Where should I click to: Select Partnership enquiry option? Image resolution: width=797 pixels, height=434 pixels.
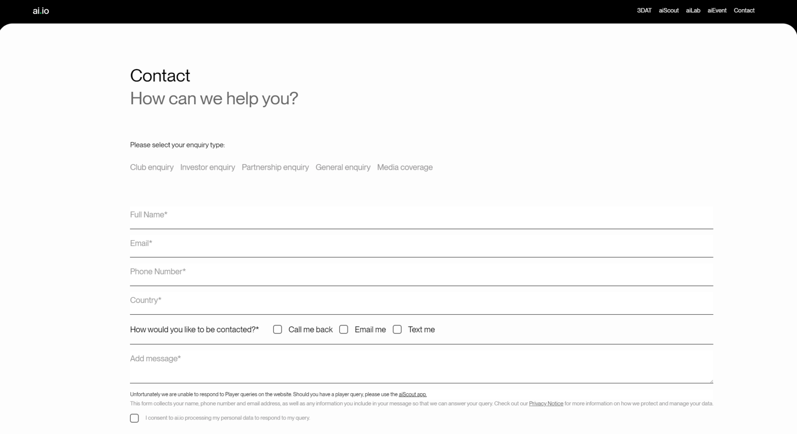pyautogui.click(x=275, y=167)
